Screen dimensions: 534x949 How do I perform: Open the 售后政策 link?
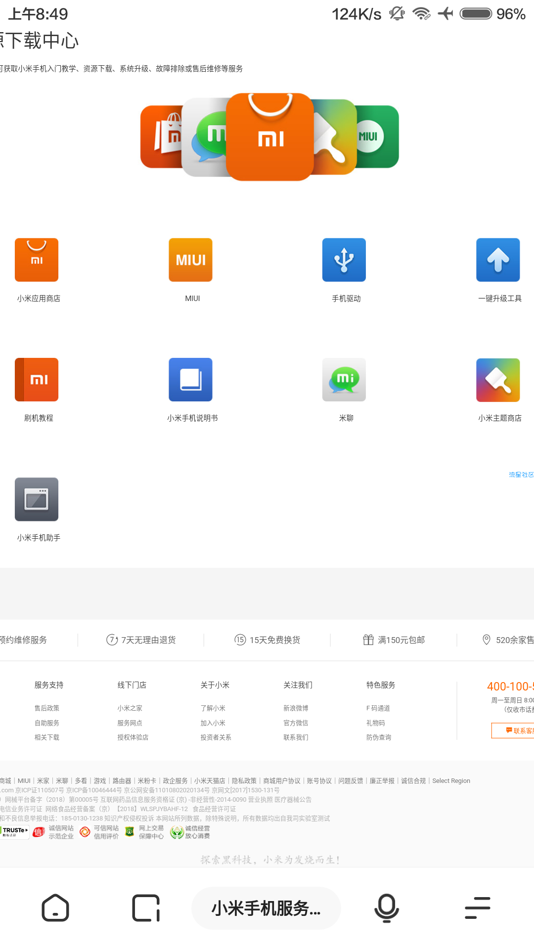[x=47, y=708]
